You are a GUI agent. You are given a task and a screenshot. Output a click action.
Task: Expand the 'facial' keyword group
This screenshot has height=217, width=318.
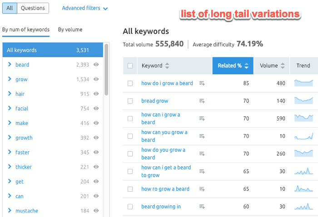point(10,108)
